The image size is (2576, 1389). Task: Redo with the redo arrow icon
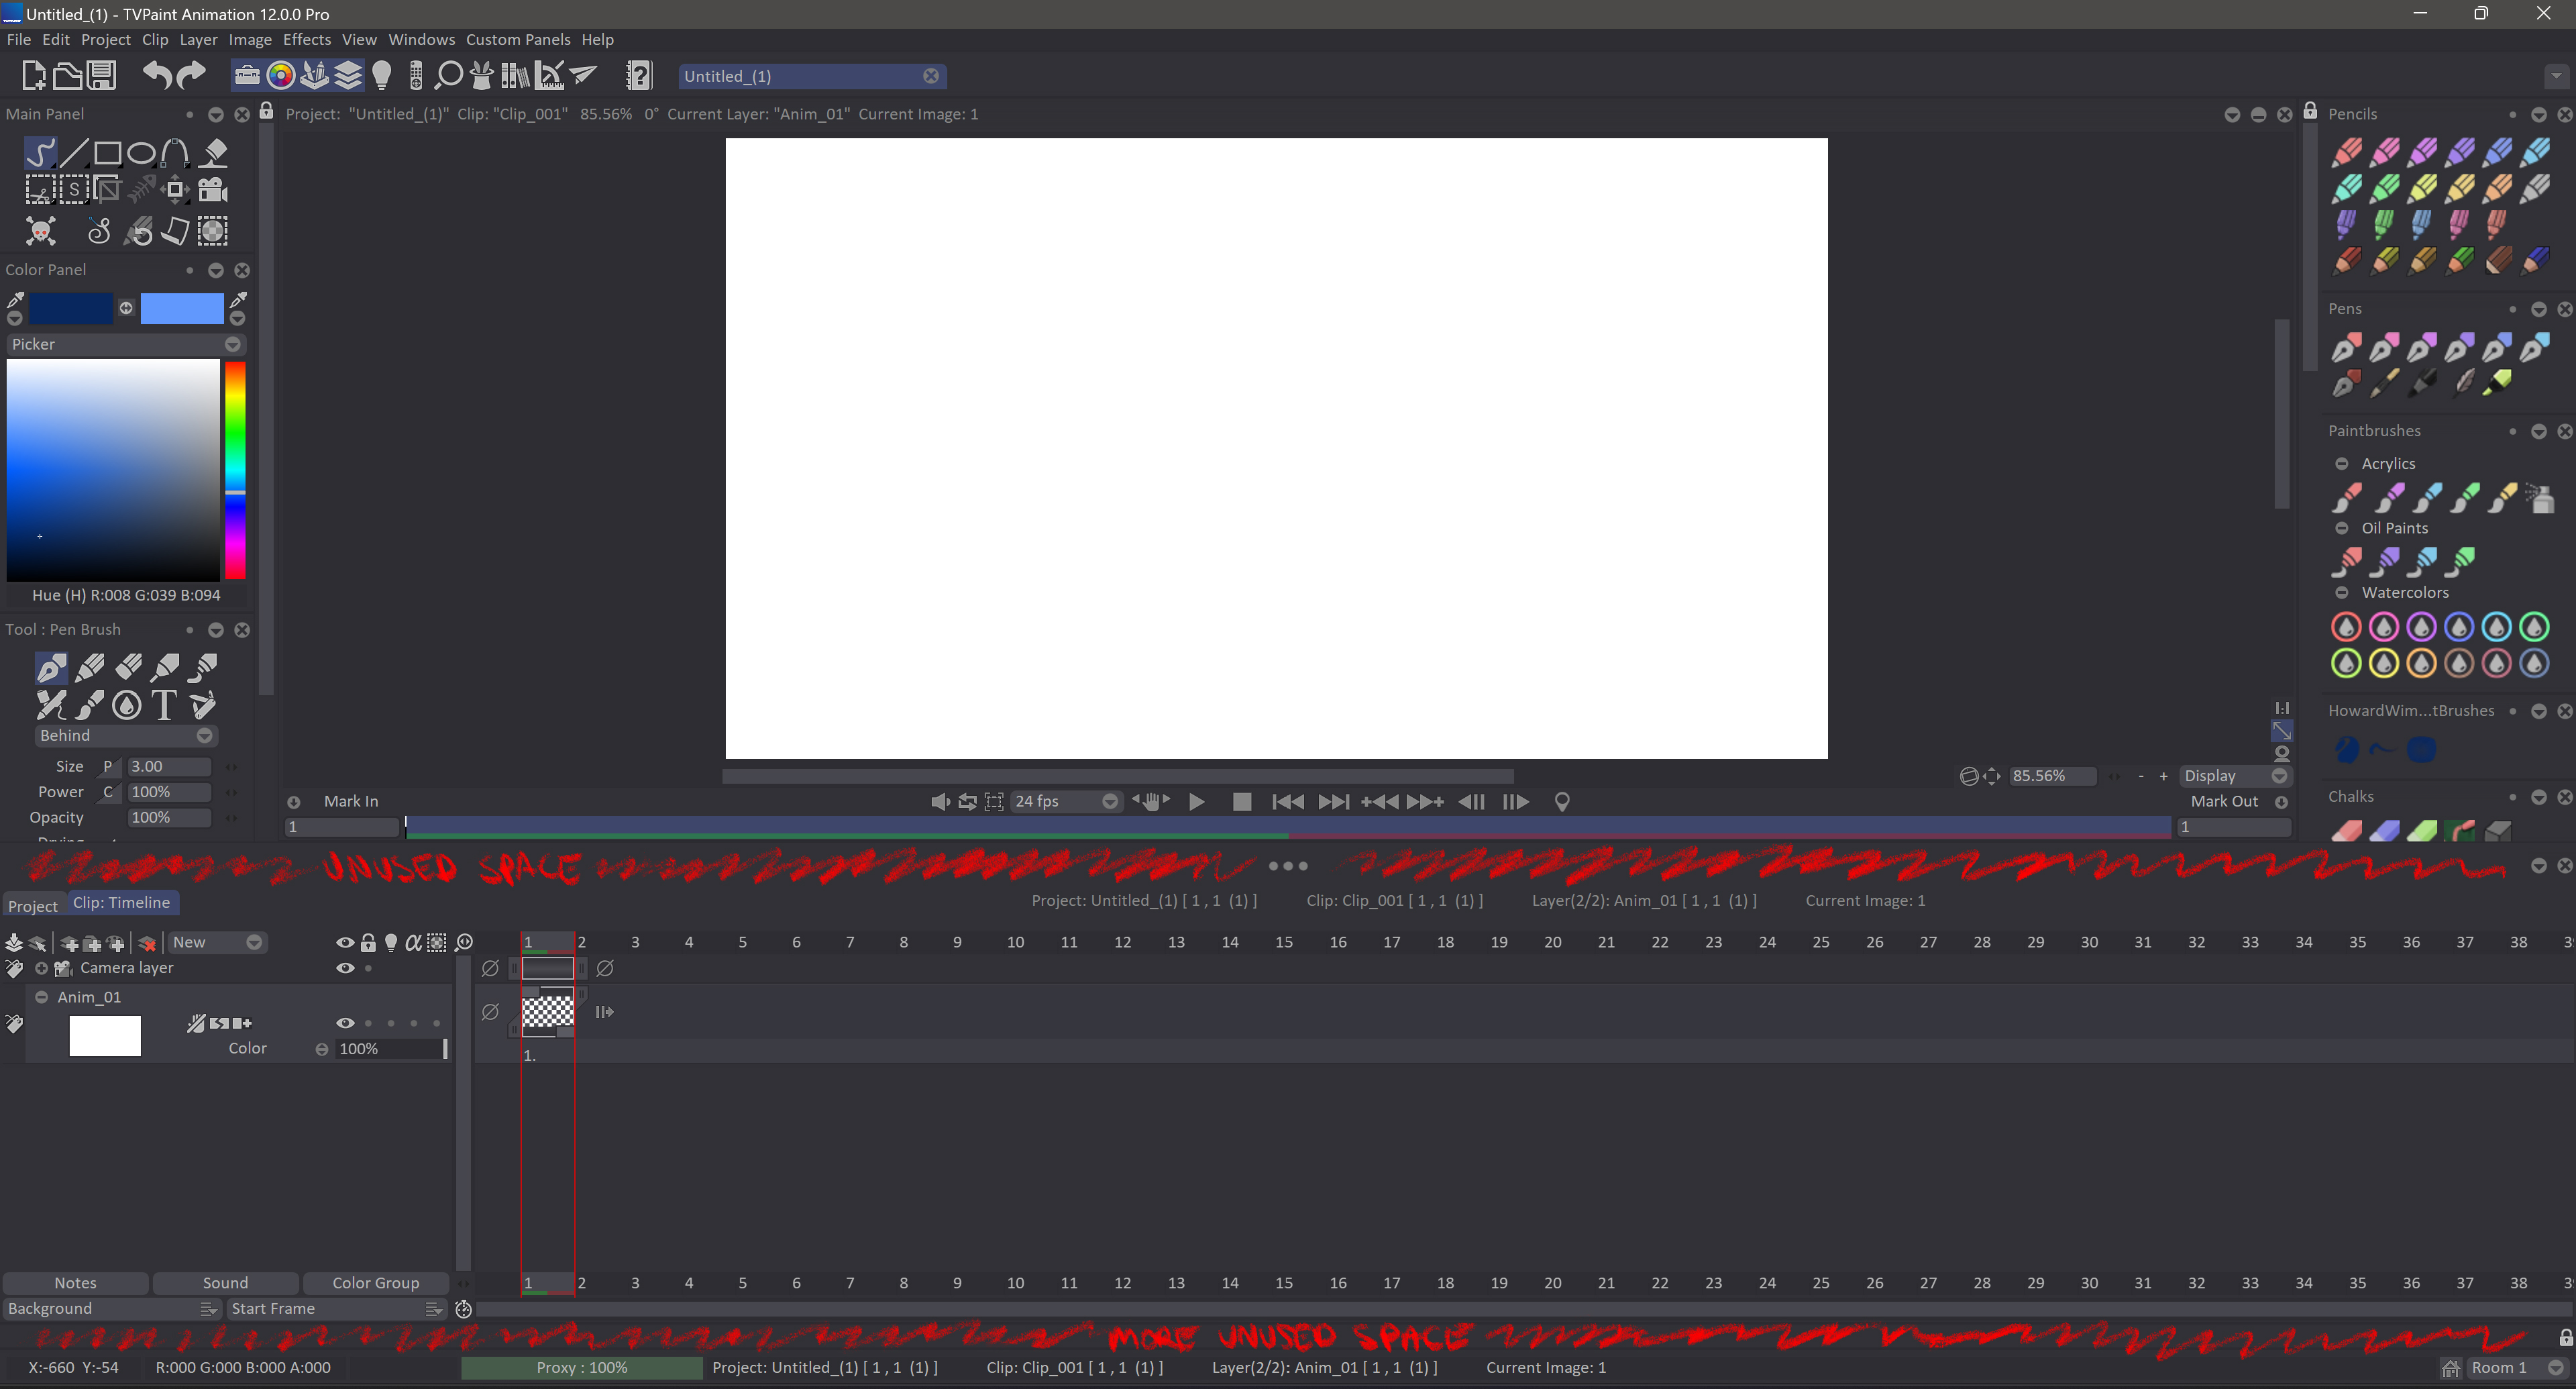click(x=191, y=75)
